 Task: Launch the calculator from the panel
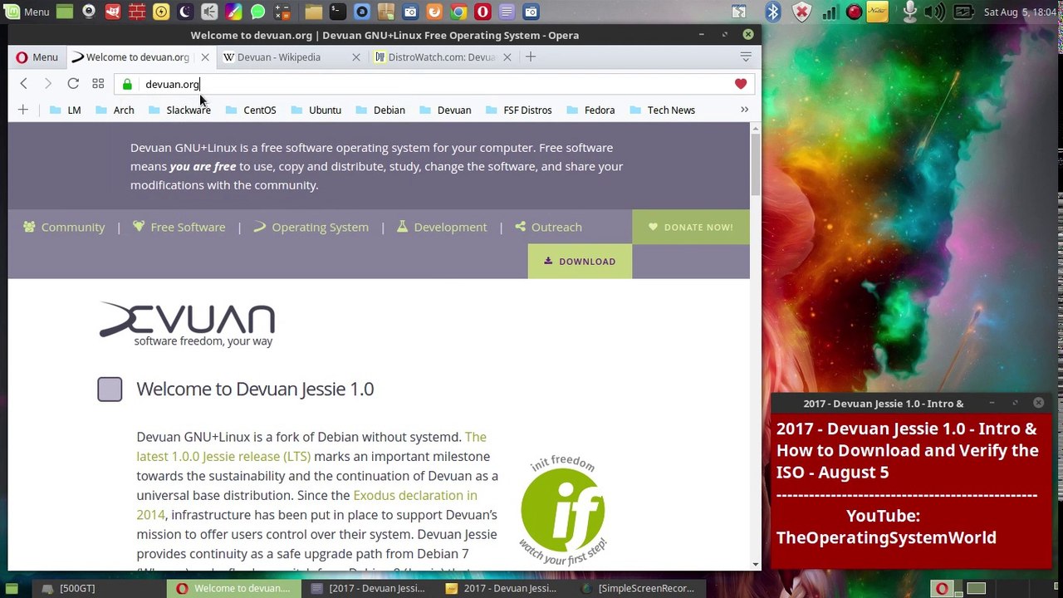[x=282, y=12]
